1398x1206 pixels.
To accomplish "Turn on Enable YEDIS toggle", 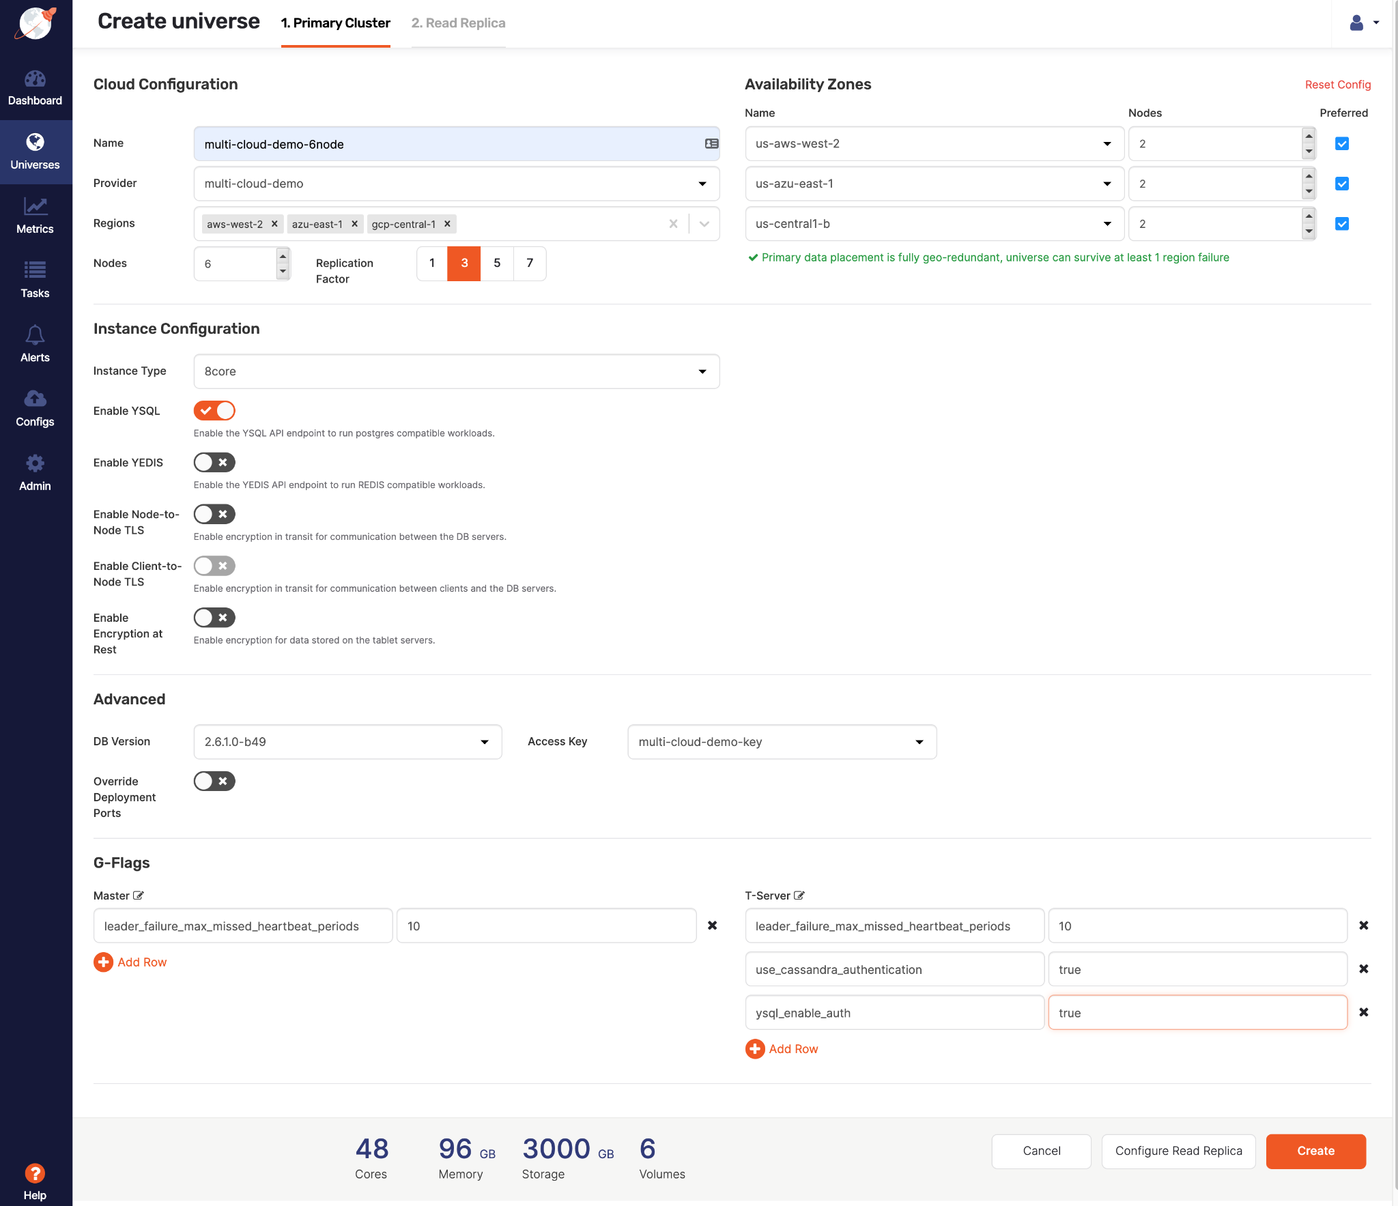I will 214,463.
